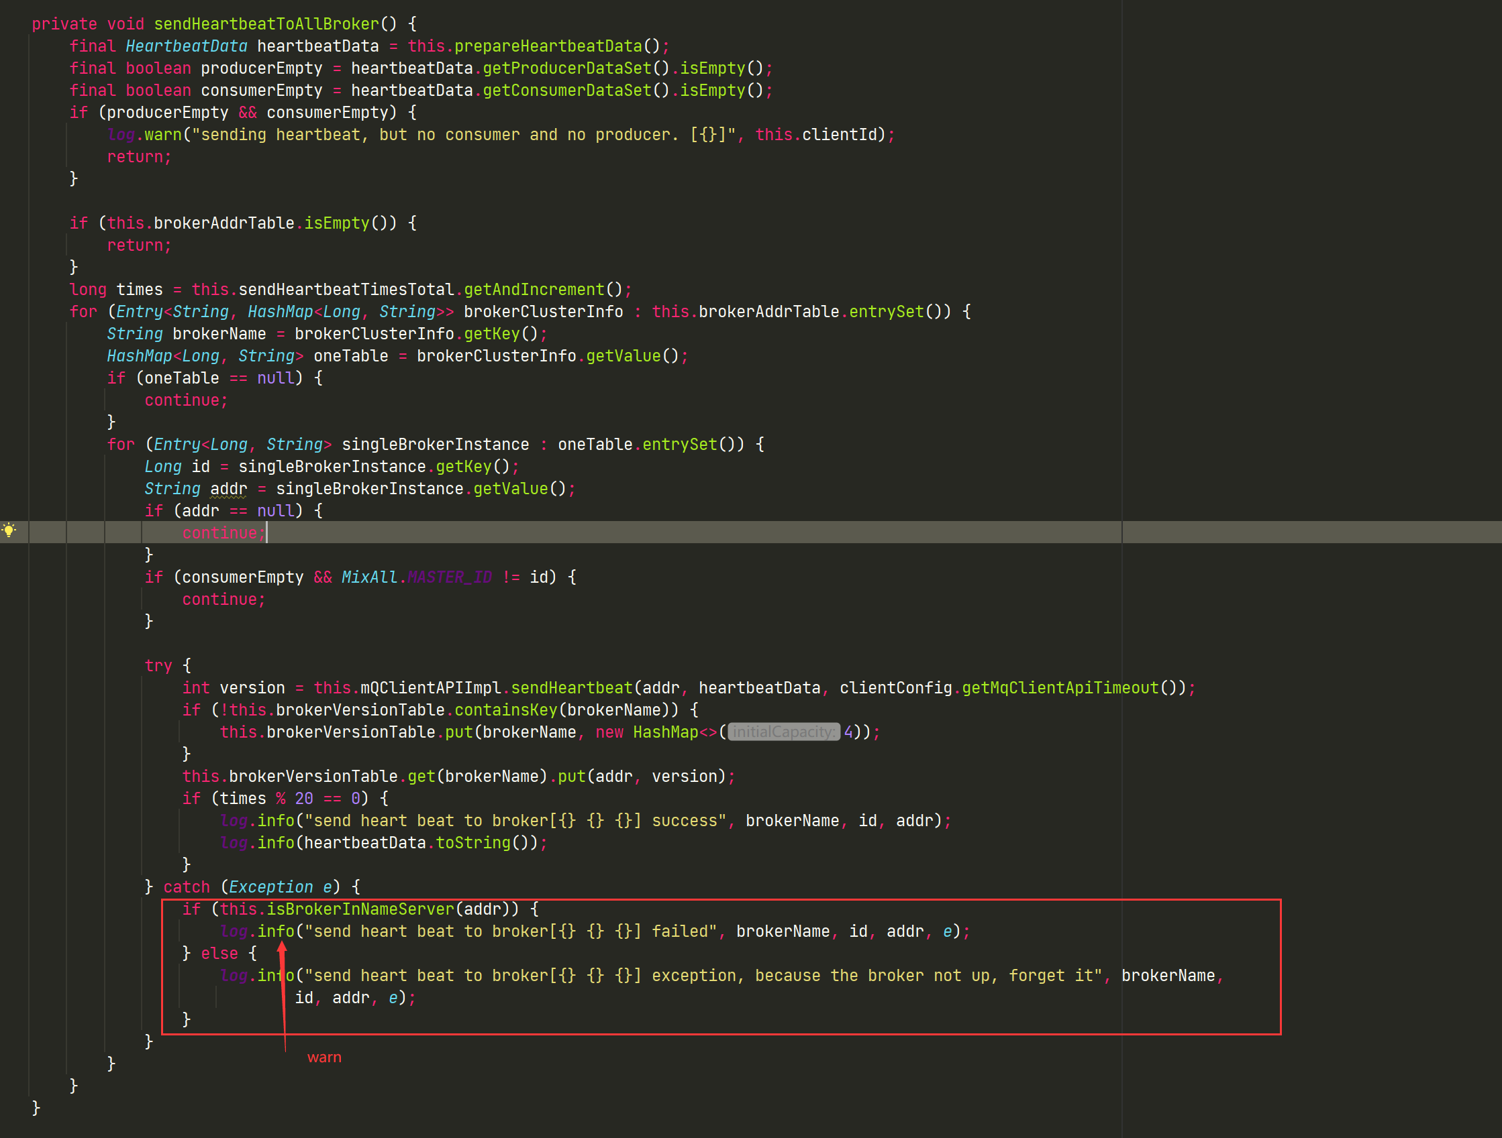Screen dimensions: 1502x1138
Task: Click the MASTER_ID constant
Action: (450, 577)
